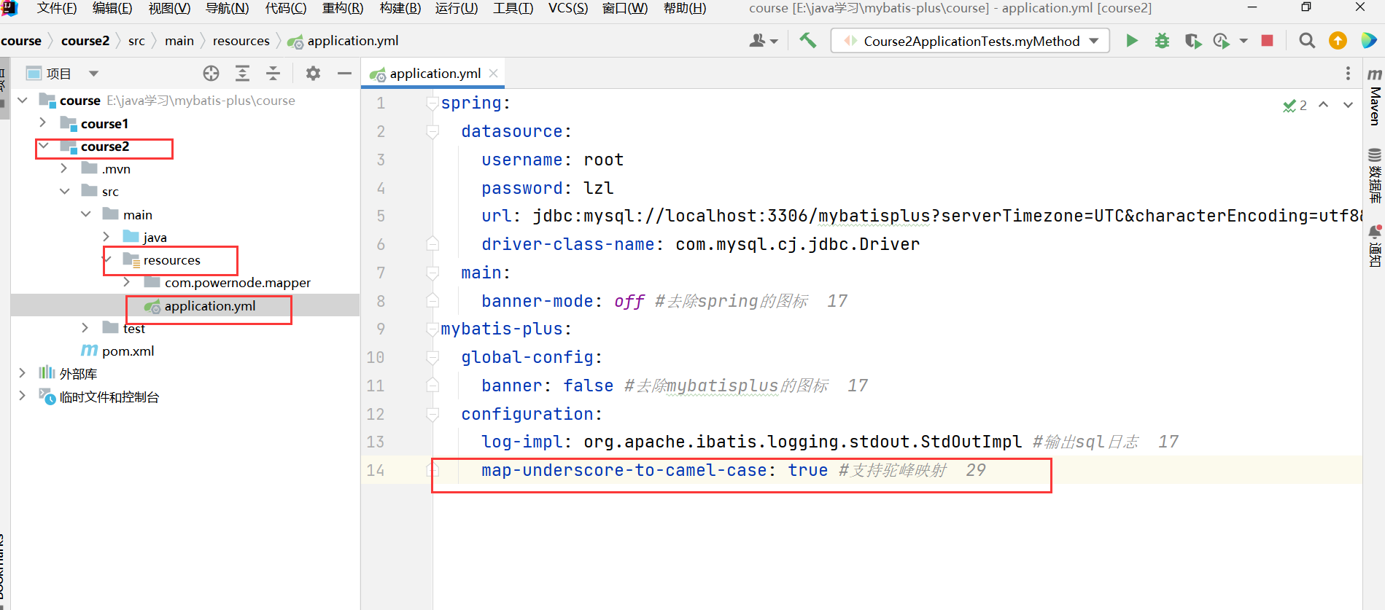This screenshot has width=1385, height=610.
Task: Go to previous highlighted problem arrow
Action: [x=1324, y=105]
